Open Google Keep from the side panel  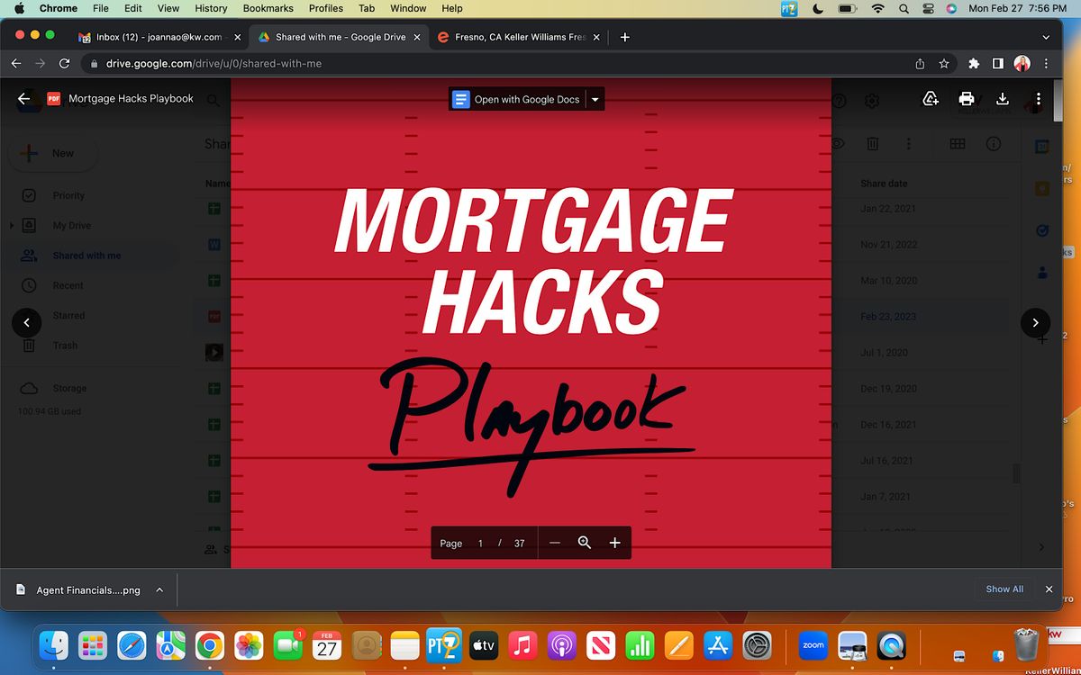pos(1041,188)
